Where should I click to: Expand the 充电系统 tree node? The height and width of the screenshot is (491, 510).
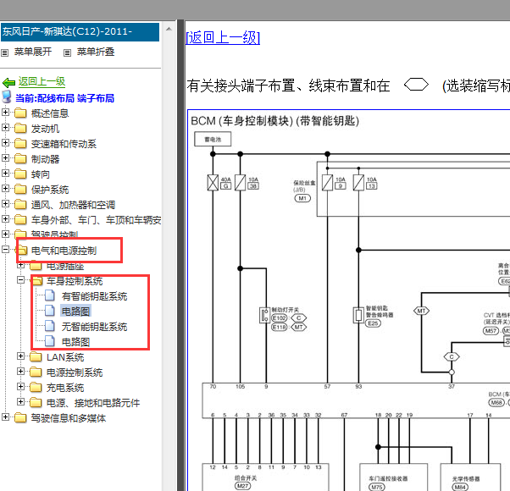pos(20,387)
